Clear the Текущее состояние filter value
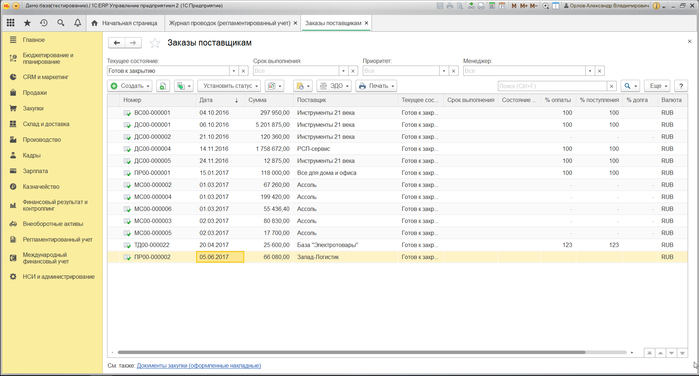This screenshot has height=376, width=699. 243,71
